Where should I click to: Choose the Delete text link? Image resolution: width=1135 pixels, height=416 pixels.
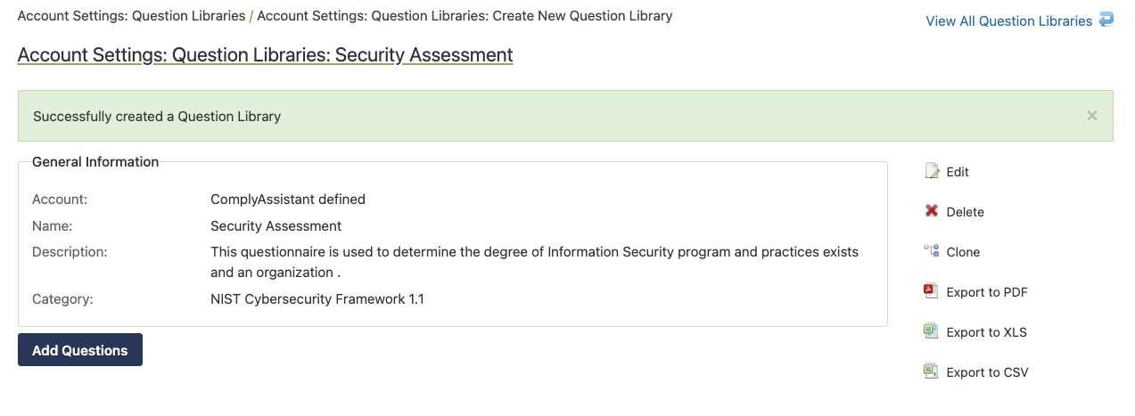(965, 212)
